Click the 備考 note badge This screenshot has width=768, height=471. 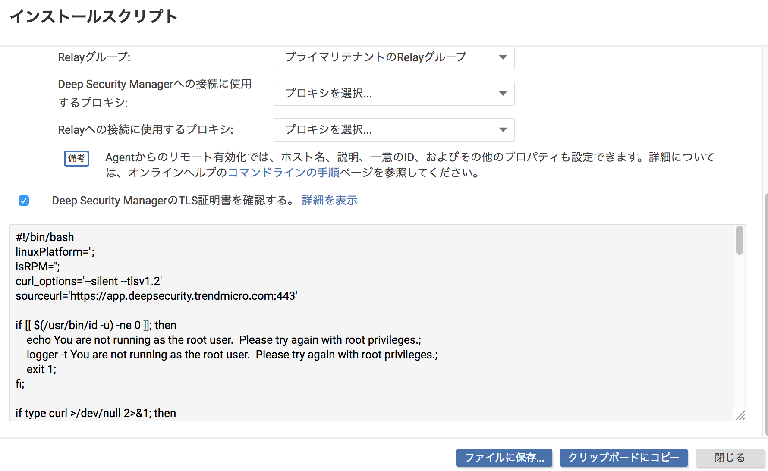pos(76,158)
